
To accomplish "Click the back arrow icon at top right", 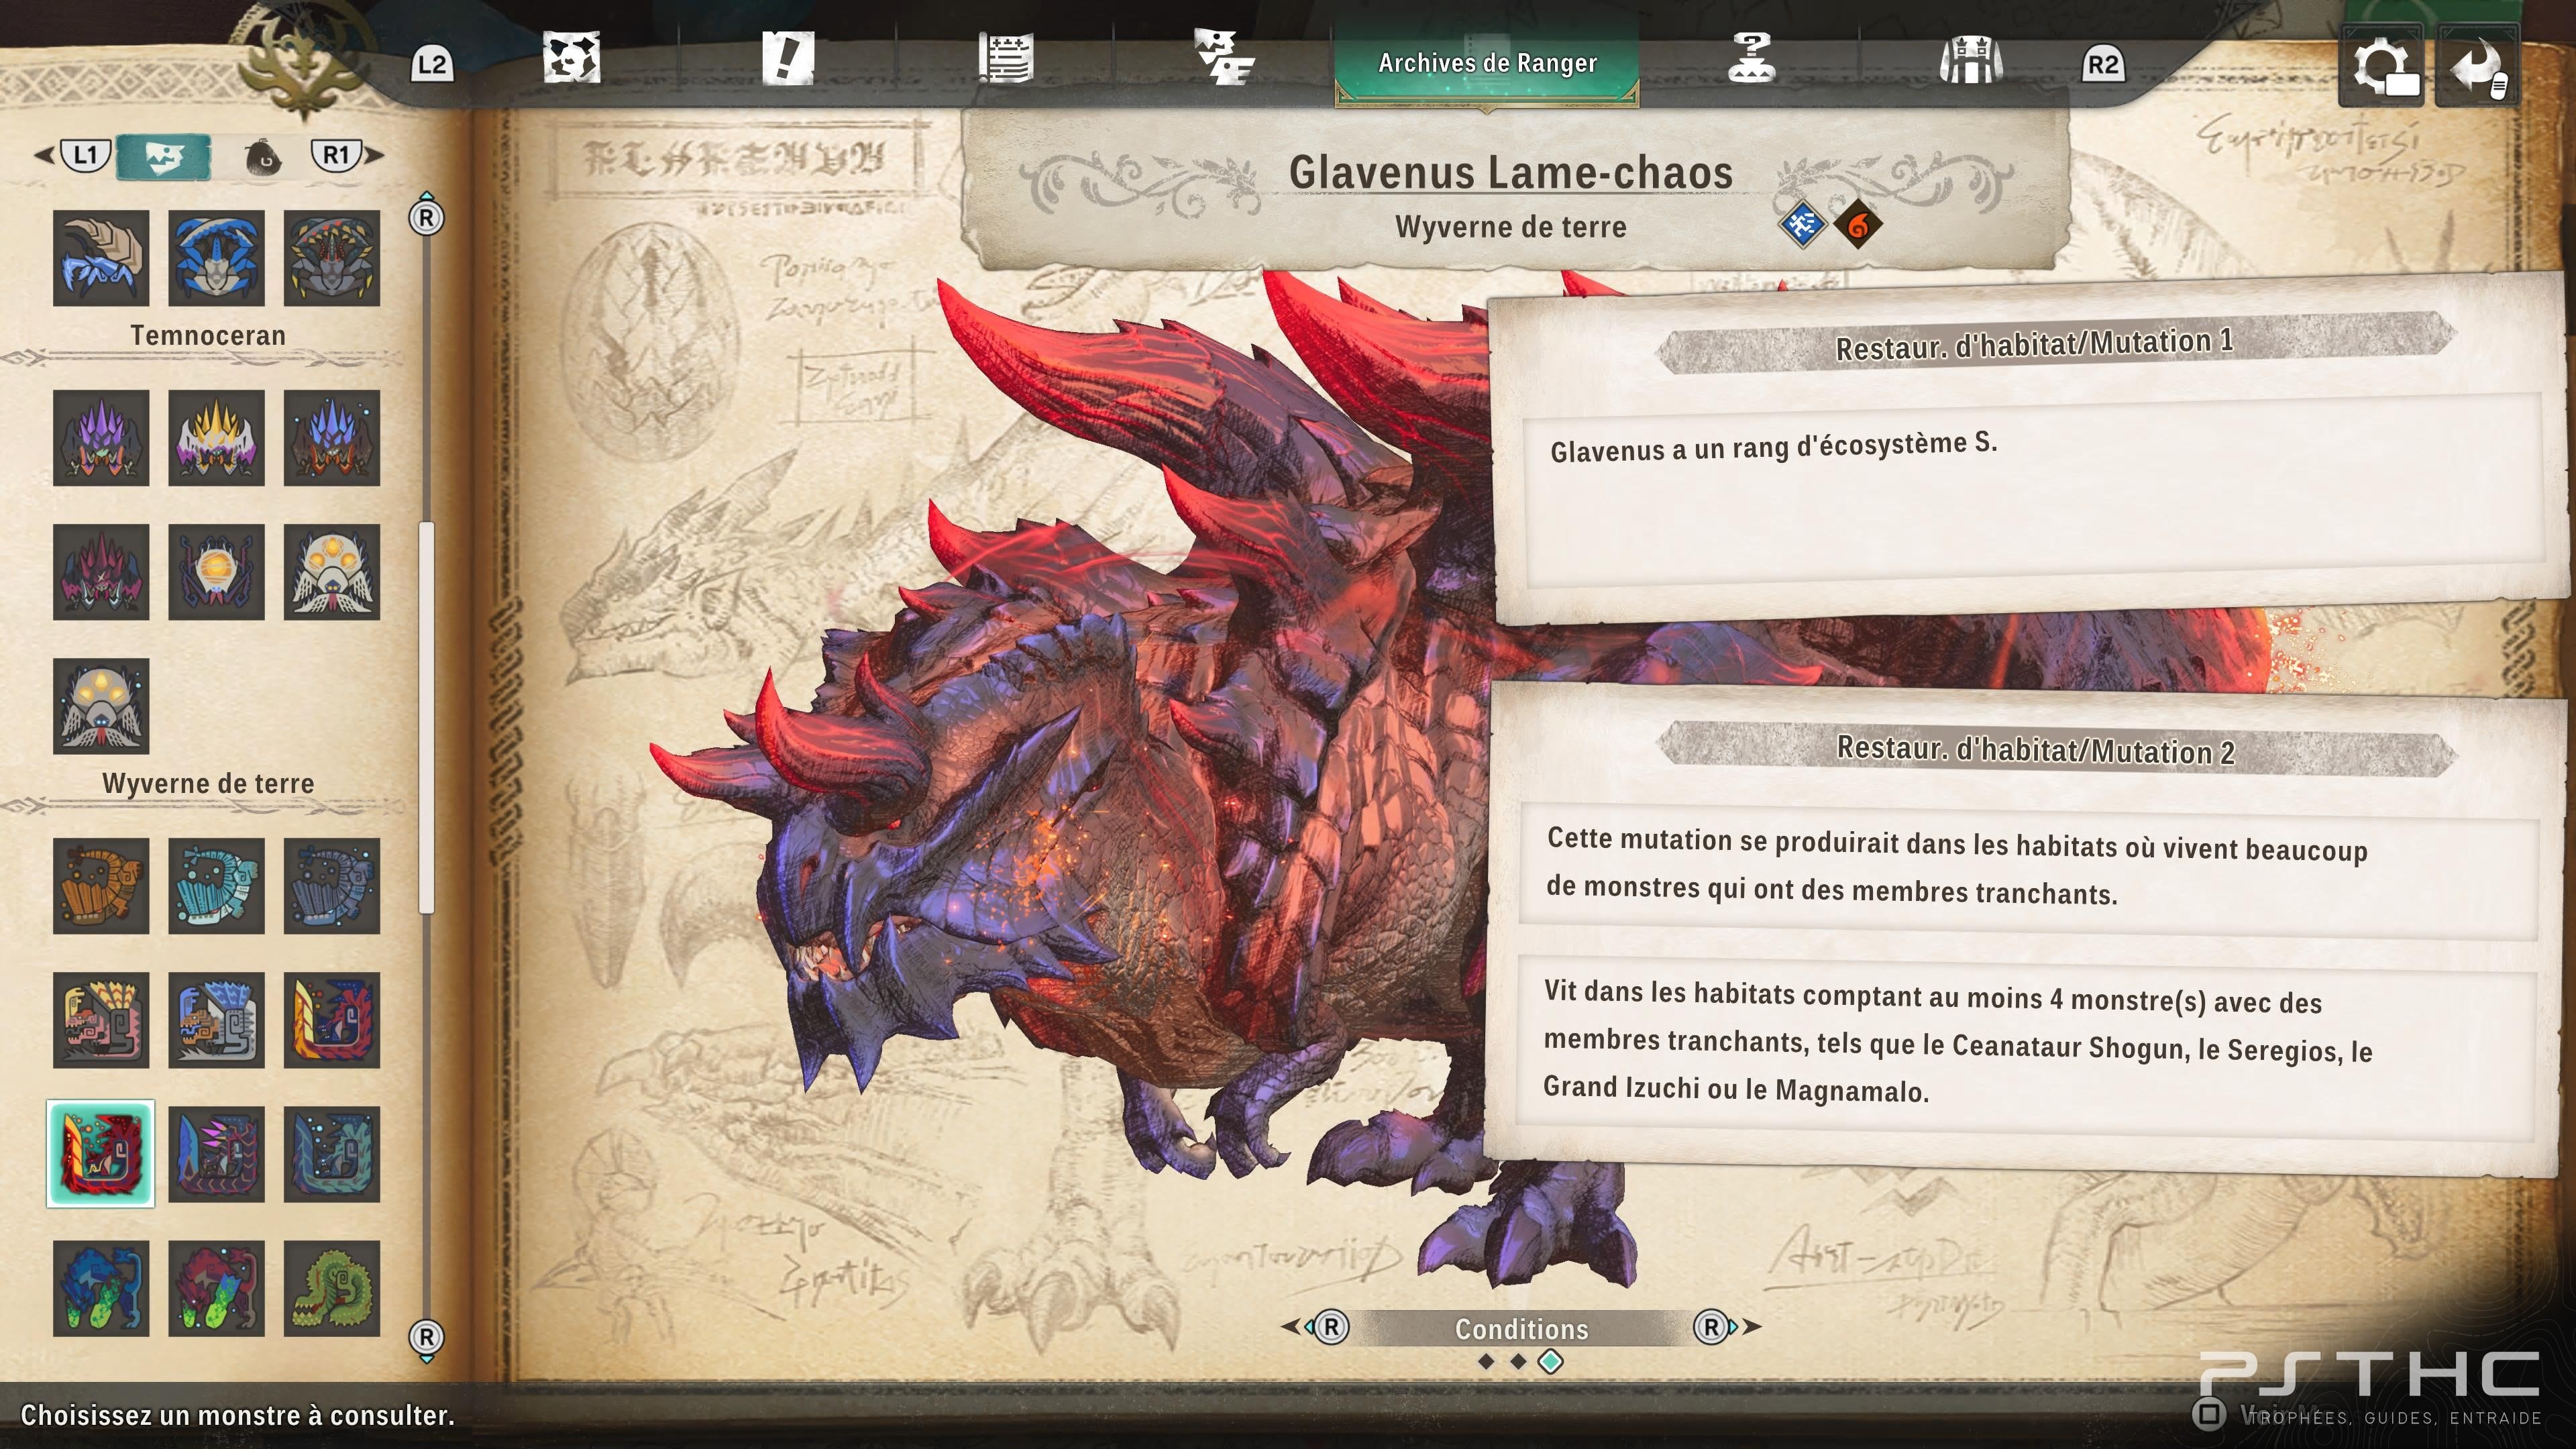I will pos(2477,66).
